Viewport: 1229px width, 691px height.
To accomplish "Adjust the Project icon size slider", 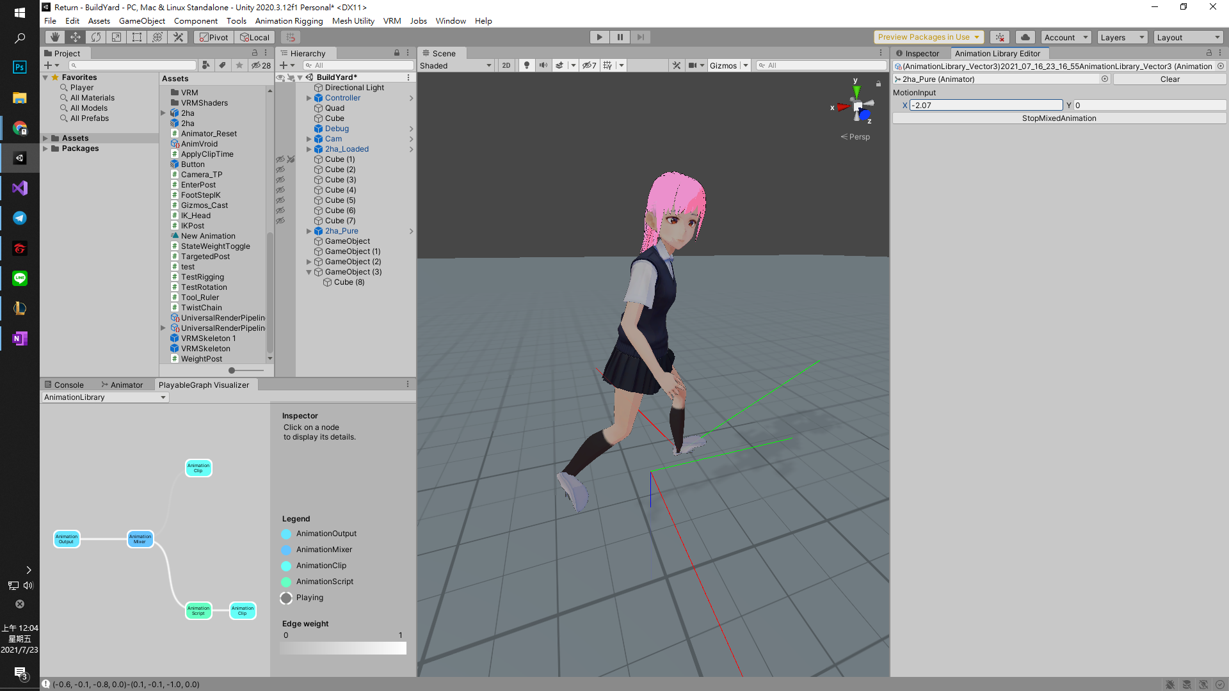I will (232, 370).
